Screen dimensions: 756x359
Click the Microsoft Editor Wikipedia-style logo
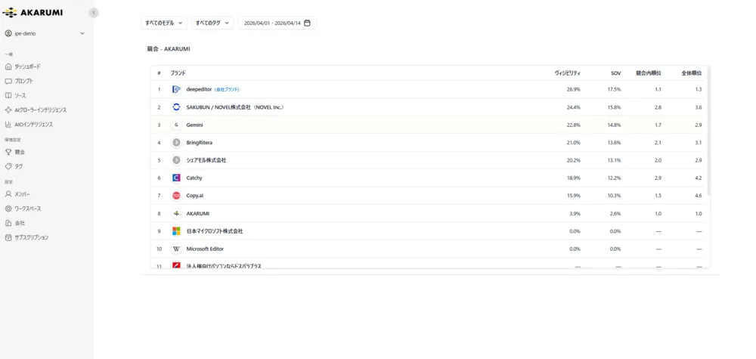[x=176, y=249]
